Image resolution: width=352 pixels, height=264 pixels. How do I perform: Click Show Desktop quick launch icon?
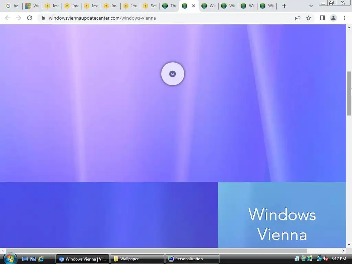tap(25, 259)
